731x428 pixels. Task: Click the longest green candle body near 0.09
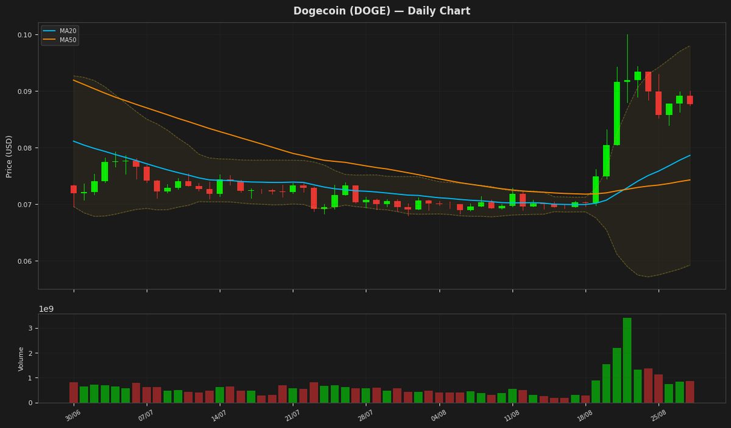coord(617,114)
